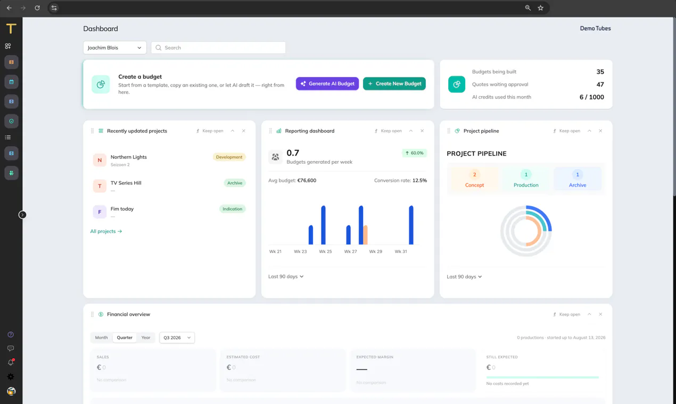Image resolution: width=676 pixels, height=404 pixels.
Task: Toggle Keep open on Financial overview
Action: pos(566,314)
